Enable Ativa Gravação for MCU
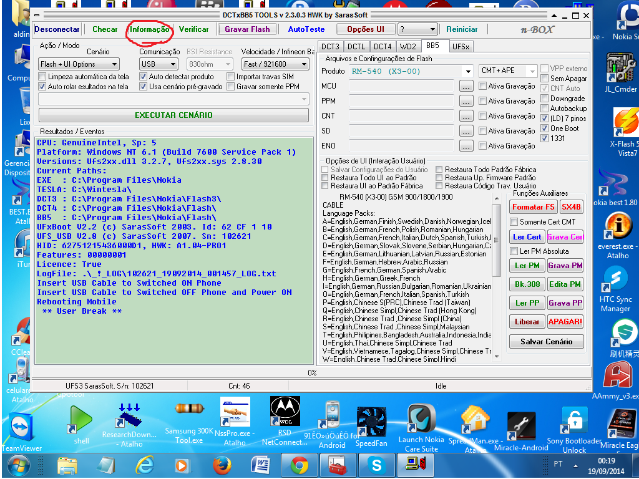This screenshot has height=479, width=639. [482, 86]
